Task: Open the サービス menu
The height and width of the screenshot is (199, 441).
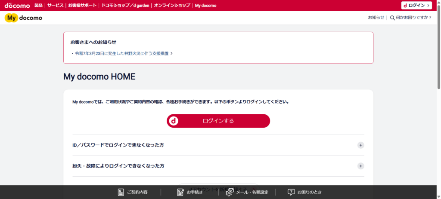Action: 56,5
